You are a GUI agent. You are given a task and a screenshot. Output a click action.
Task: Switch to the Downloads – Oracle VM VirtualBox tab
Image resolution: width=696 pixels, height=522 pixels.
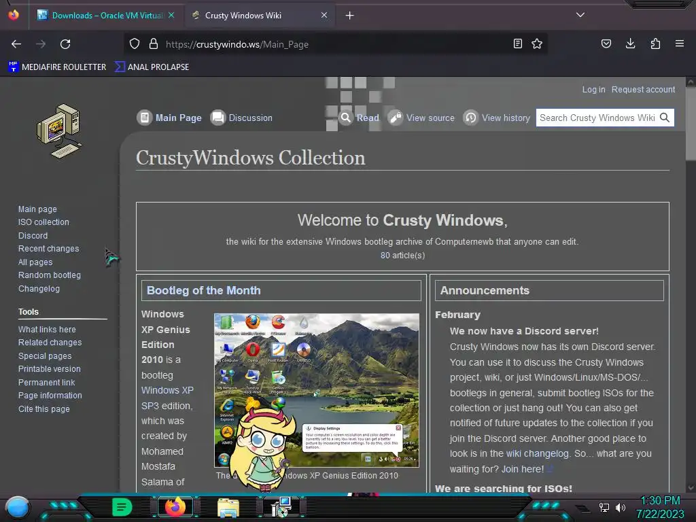pos(106,15)
